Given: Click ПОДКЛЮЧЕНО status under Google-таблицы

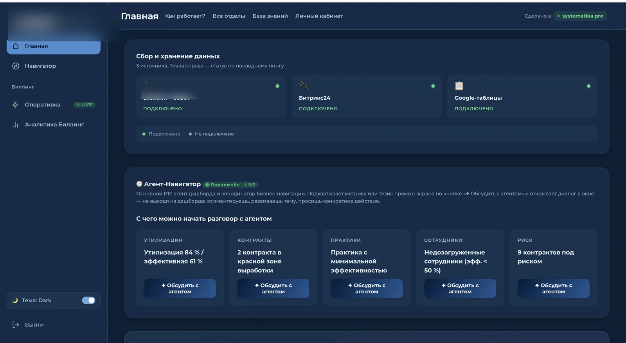Looking at the screenshot, I should tap(474, 109).
